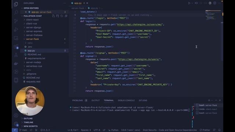235x132 pixels.
Task: Open the .env file
Action: 30,47
